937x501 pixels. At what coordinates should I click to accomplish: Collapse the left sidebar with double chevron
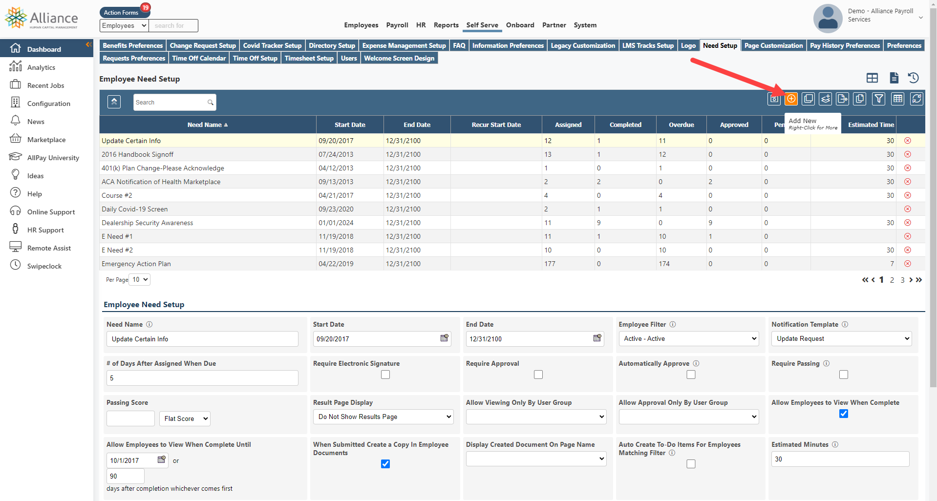point(89,44)
